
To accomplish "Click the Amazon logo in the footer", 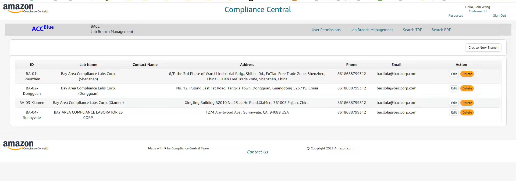I will [x=26, y=145].
